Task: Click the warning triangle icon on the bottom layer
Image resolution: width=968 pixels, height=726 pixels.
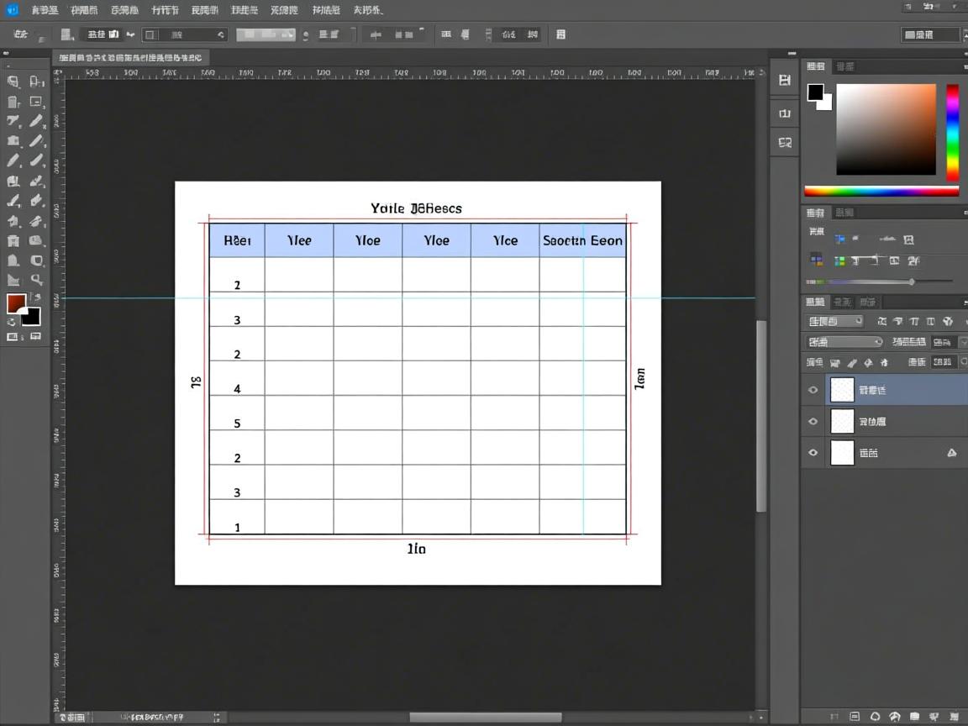Action: 951,453
